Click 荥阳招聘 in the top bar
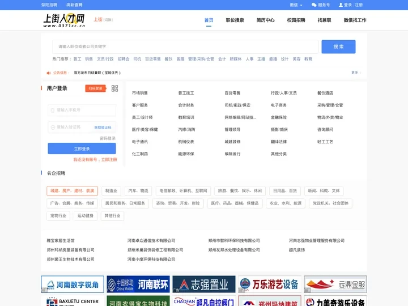Viewport: 408px width, 306px height. (49, 5)
